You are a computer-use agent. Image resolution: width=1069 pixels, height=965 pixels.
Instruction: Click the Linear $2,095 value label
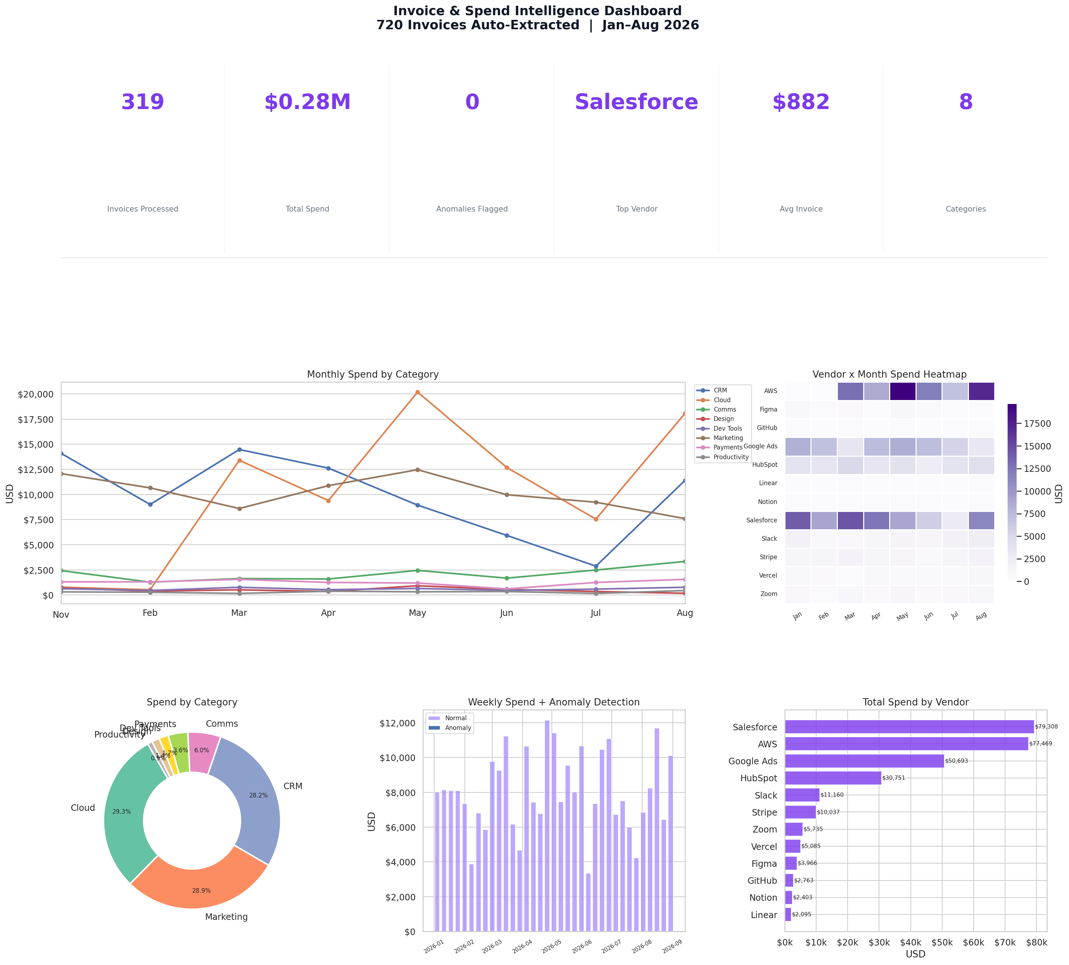click(x=802, y=915)
